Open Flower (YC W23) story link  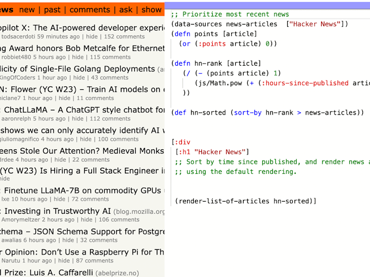tap(82, 89)
